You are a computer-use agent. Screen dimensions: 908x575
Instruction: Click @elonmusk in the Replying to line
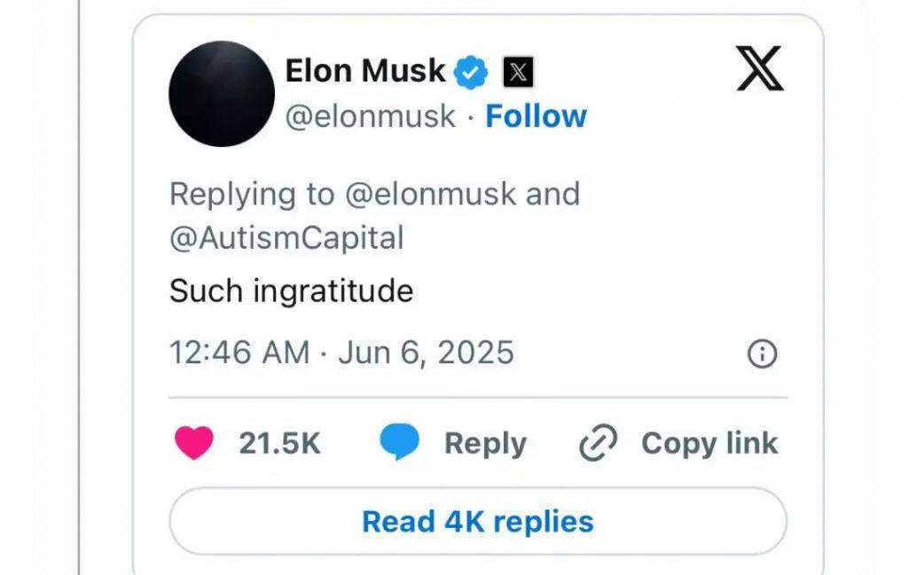pyautogui.click(x=430, y=194)
